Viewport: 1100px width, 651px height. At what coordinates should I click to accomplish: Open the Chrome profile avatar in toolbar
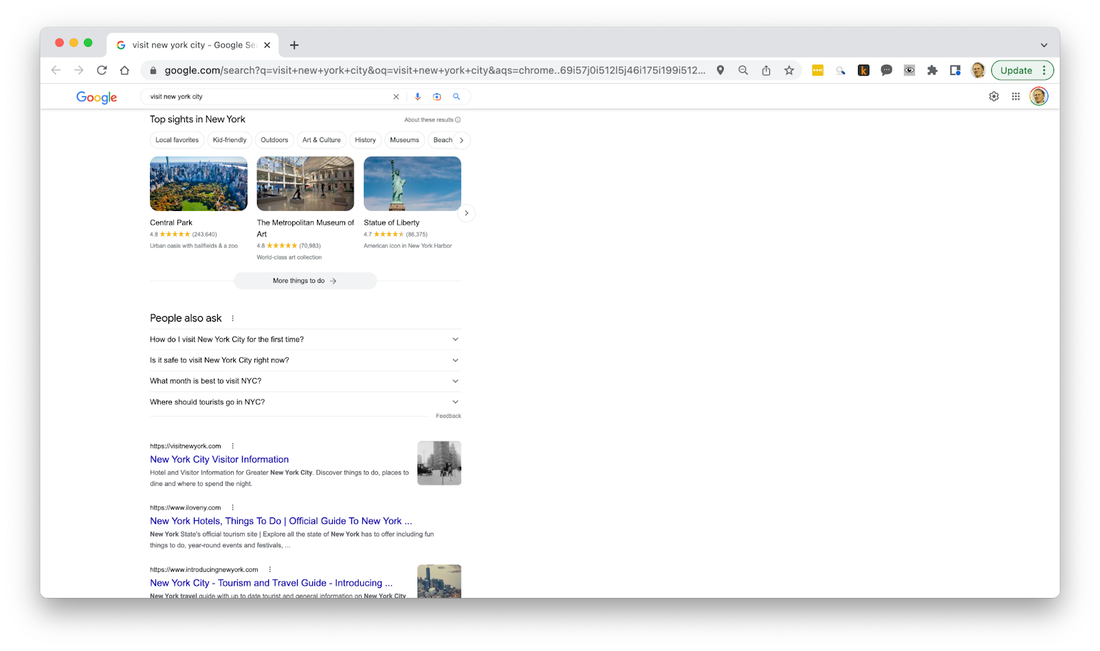(978, 70)
